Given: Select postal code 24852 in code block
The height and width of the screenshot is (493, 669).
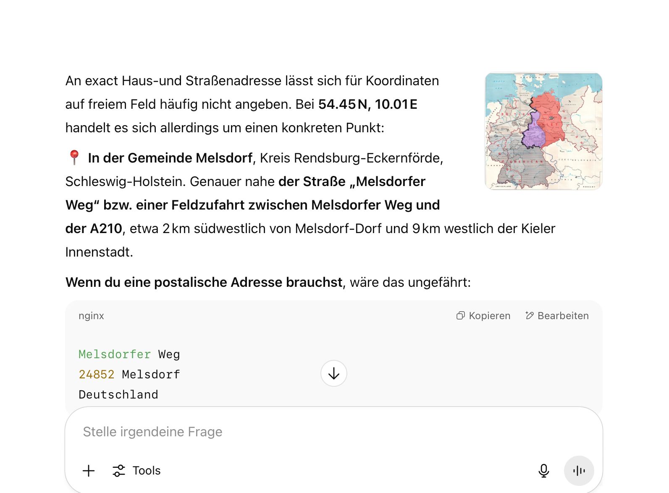Looking at the screenshot, I should 97,375.
